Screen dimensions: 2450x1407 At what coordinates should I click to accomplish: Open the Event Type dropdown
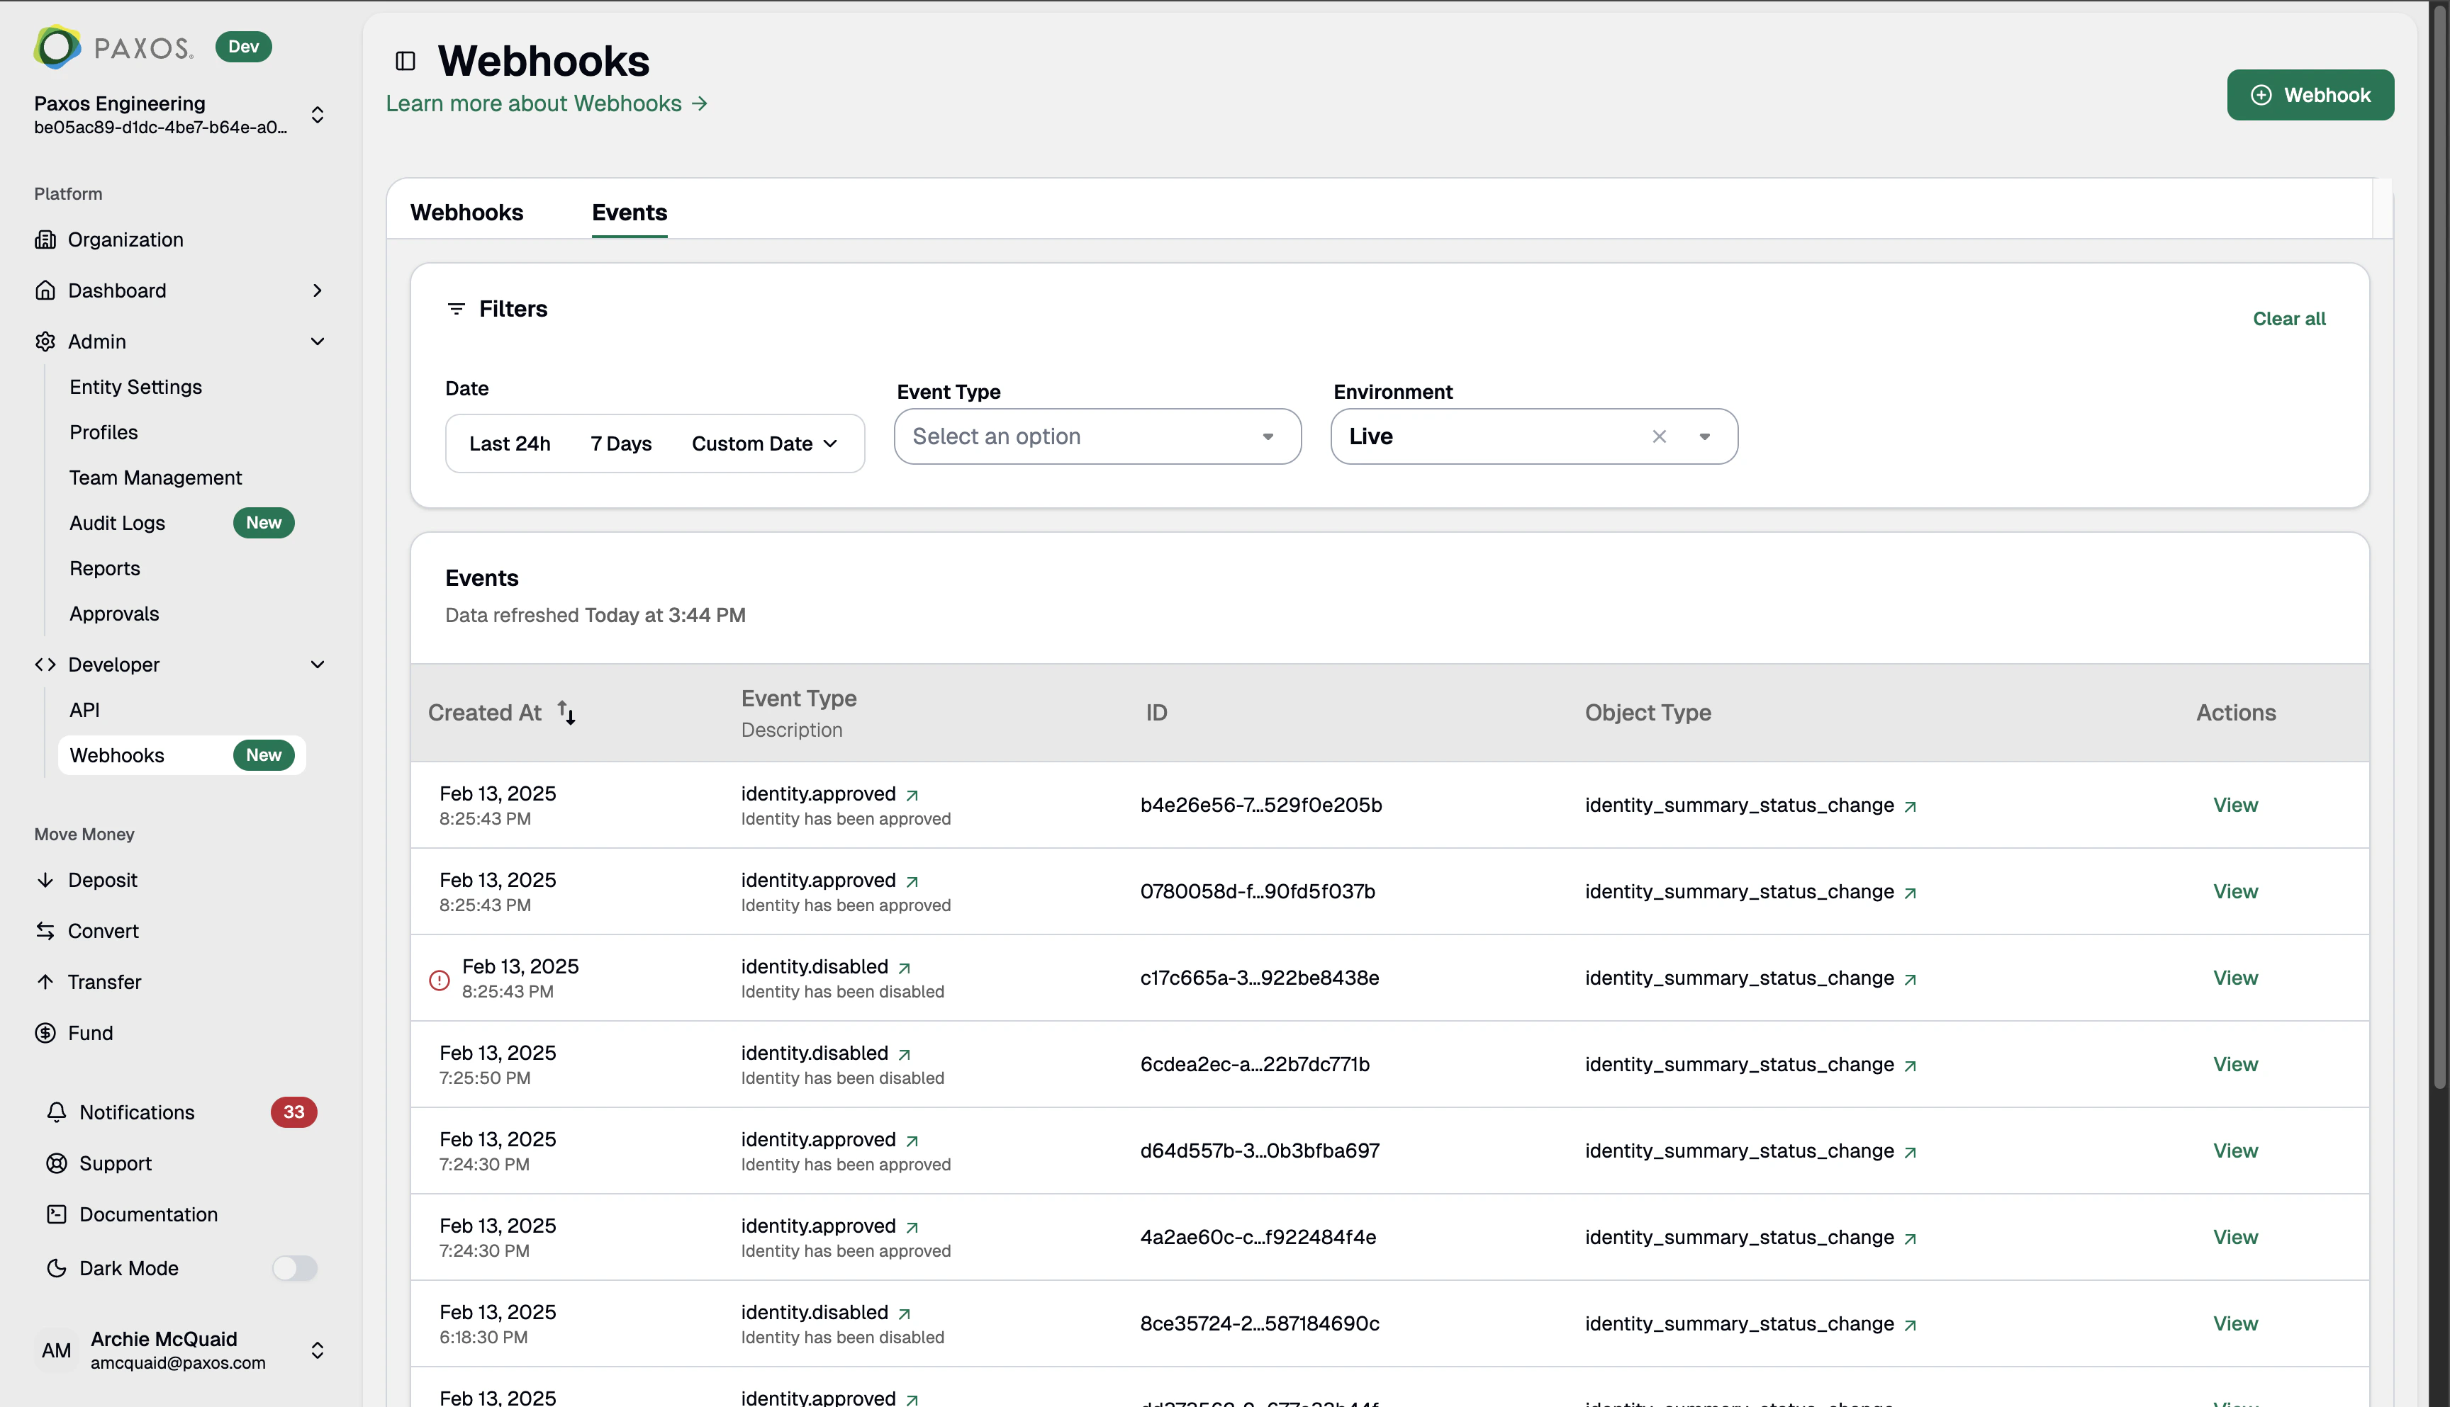[x=1097, y=436]
